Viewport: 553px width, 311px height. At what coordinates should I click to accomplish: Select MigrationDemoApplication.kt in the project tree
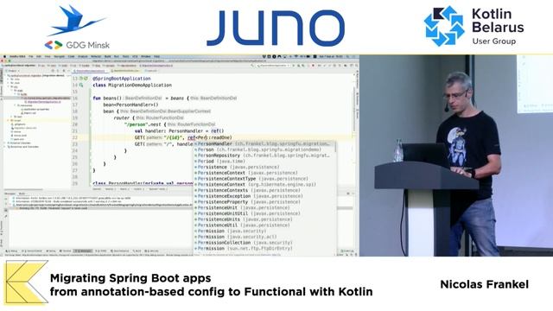point(43,102)
